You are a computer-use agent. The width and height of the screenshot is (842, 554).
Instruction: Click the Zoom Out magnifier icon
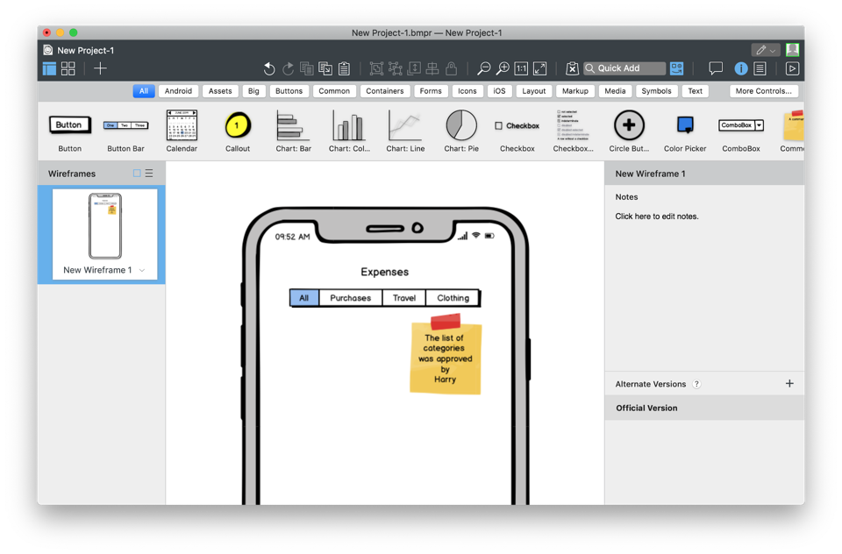point(483,68)
